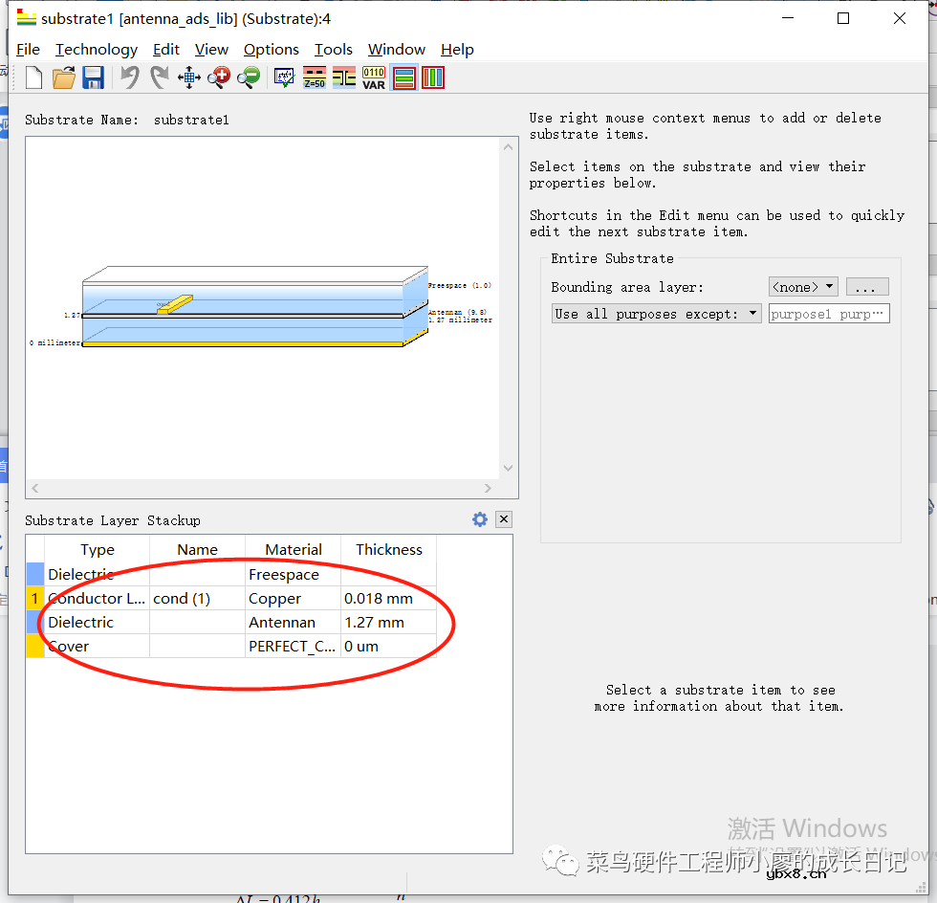Click the View All fit icon
Image resolution: width=937 pixels, height=903 pixels.
[189, 78]
